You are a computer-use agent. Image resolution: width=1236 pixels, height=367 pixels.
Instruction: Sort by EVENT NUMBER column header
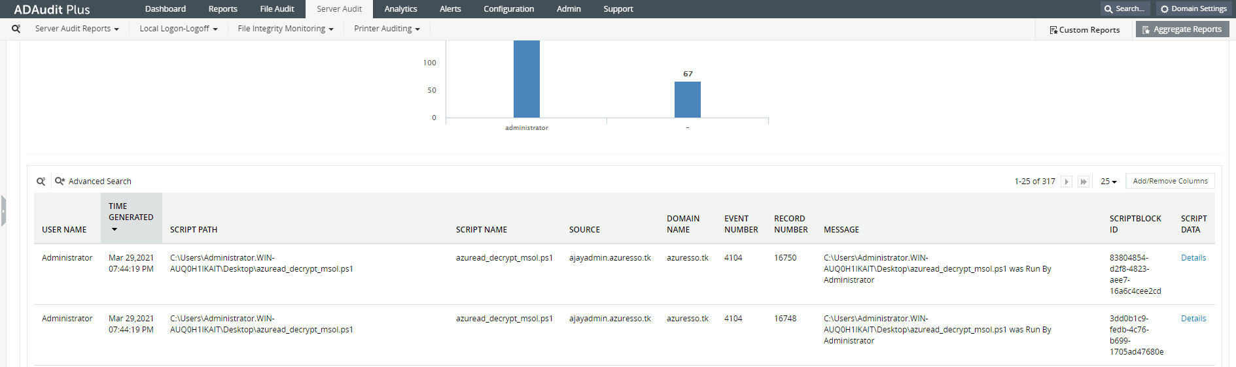[x=741, y=224]
